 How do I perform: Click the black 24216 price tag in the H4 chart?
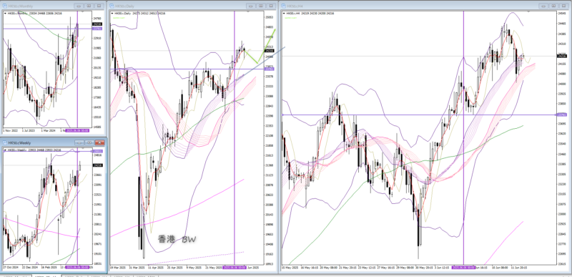(562, 56)
